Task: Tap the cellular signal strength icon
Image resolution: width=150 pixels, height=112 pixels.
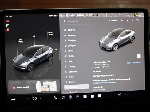Action: pos(138,20)
